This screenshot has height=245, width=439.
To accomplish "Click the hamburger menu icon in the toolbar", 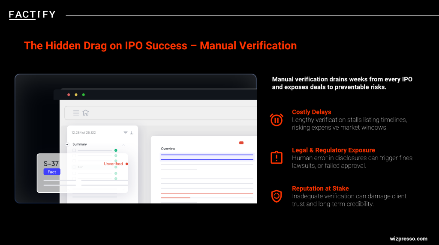I will (x=76, y=113).
